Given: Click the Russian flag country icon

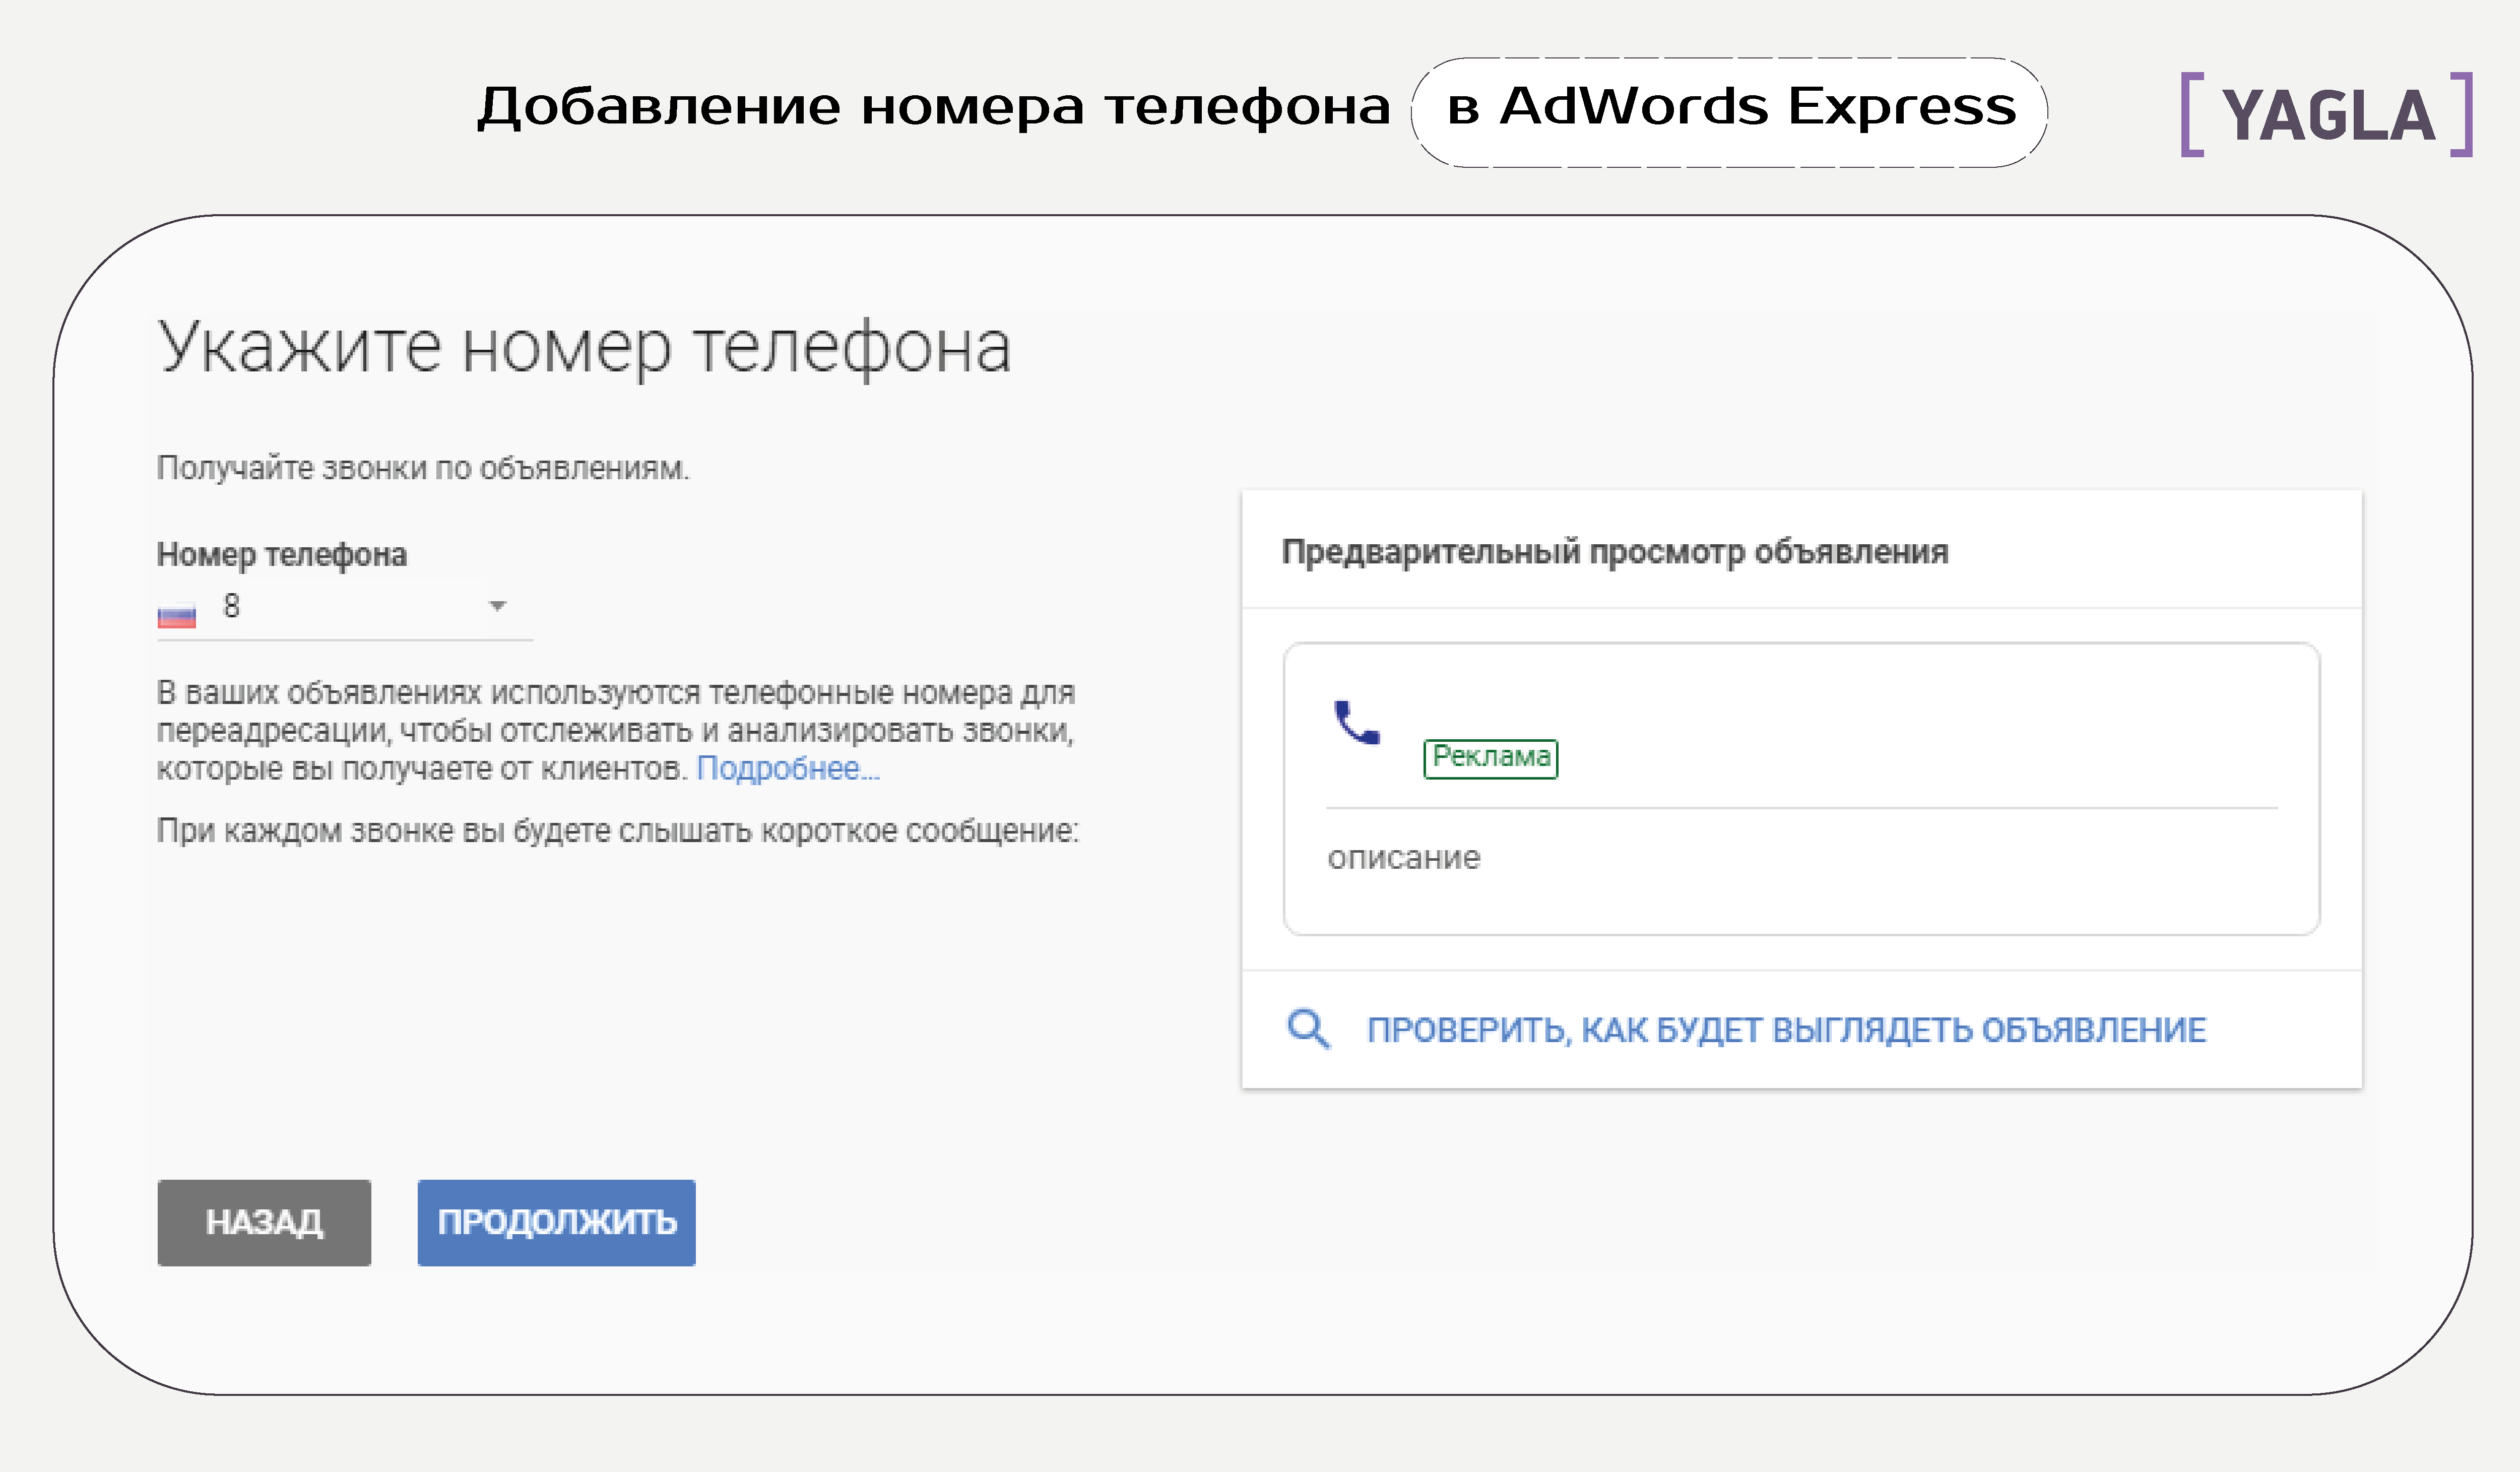Looking at the screenshot, I should click(x=177, y=616).
